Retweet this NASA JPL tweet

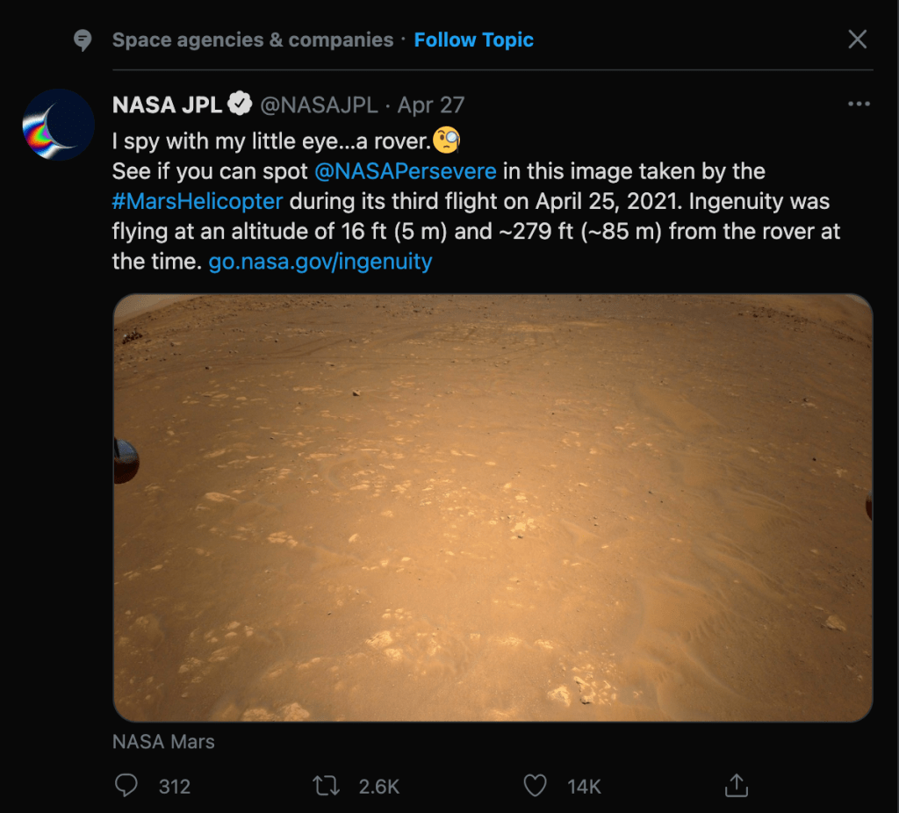[327, 785]
